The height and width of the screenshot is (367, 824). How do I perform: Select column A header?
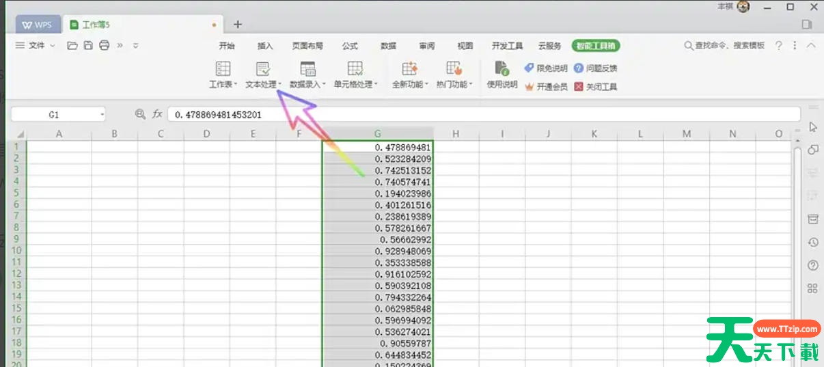[x=59, y=134]
